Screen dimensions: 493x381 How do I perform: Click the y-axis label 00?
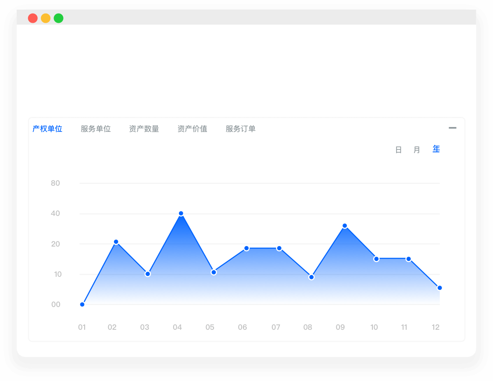click(56, 304)
